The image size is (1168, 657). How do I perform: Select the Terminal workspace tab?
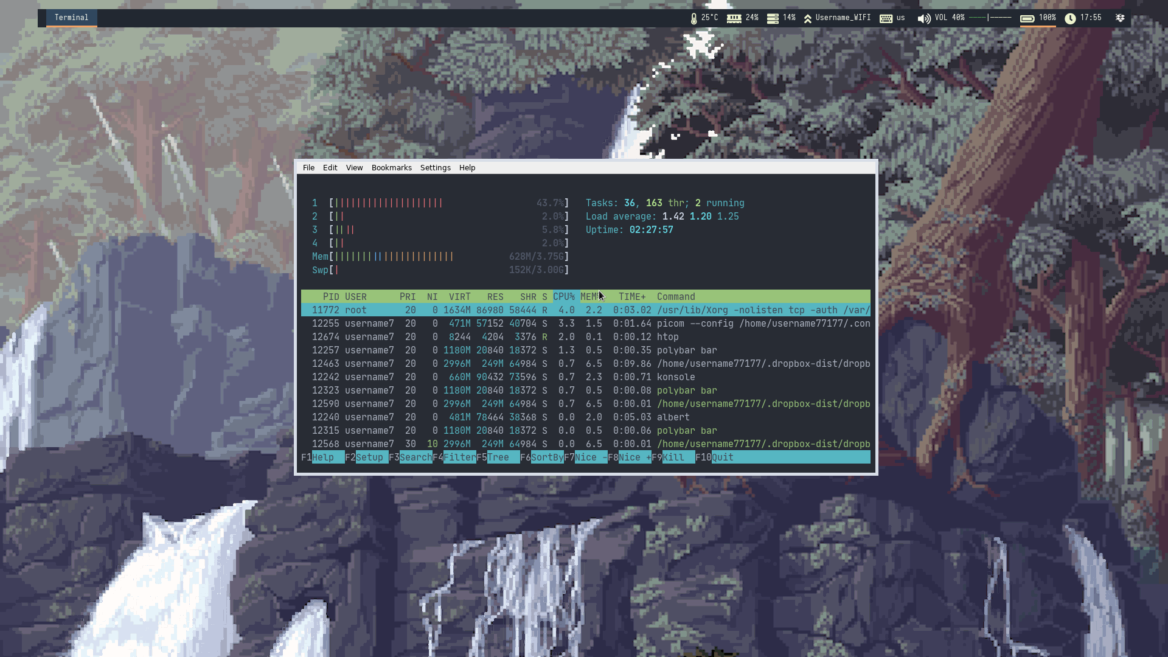coord(71,18)
